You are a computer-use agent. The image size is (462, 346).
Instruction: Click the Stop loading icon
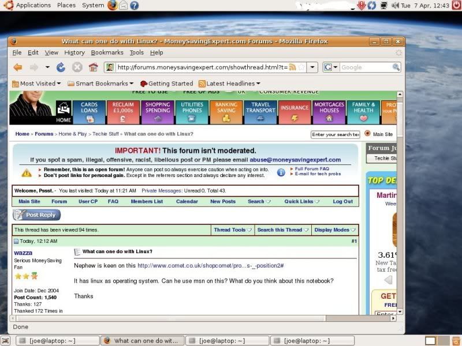[x=77, y=67]
